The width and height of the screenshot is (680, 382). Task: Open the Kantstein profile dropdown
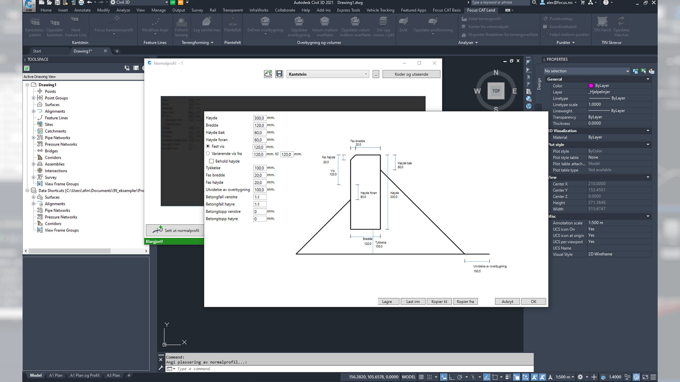[328, 74]
